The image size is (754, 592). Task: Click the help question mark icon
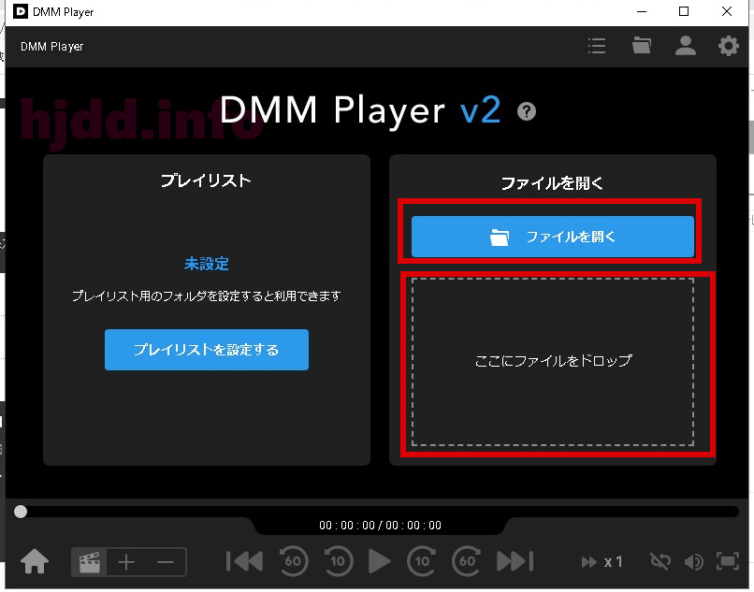[527, 111]
